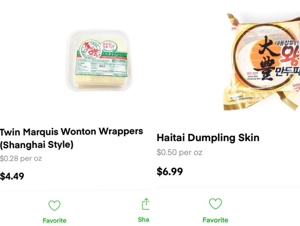
Task: Select the Favorite label under the $4.49 item
Action: pos(54,220)
